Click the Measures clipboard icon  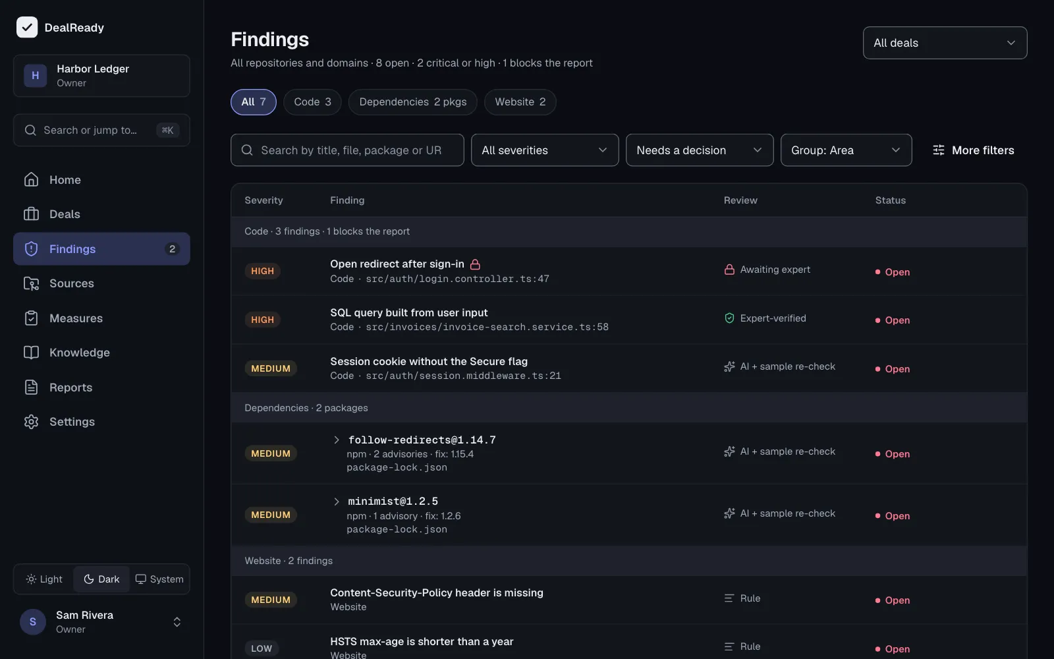click(31, 318)
